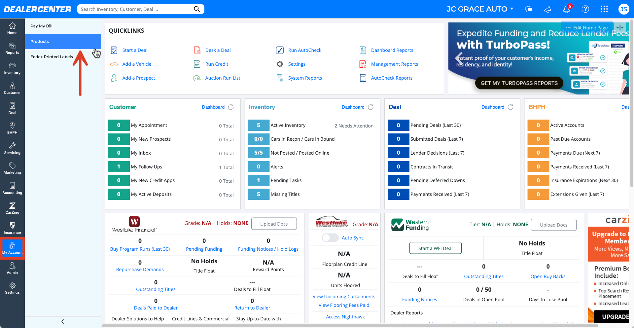This screenshot has height=328, width=634.
Task: Open Customer Dashboard link
Action: pos(213,107)
